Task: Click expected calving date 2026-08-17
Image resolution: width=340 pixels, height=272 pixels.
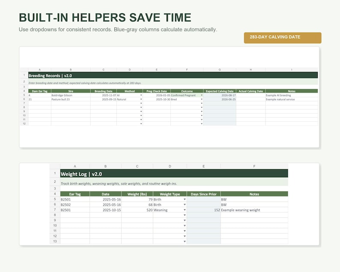Action: click(220, 95)
